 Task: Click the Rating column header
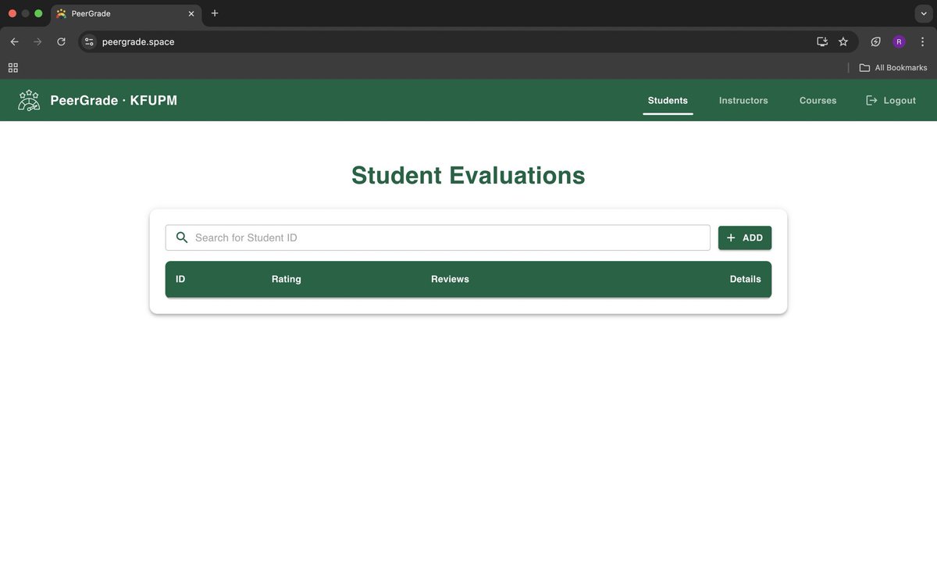point(287,279)
